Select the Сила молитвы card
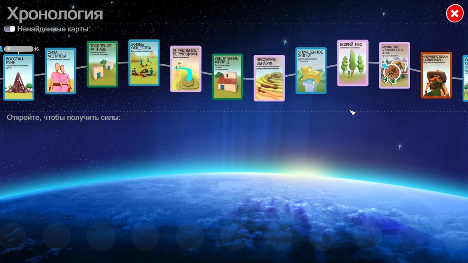Image resolution: width=468 pixels, height=263 pixels. tap(61, 71)
